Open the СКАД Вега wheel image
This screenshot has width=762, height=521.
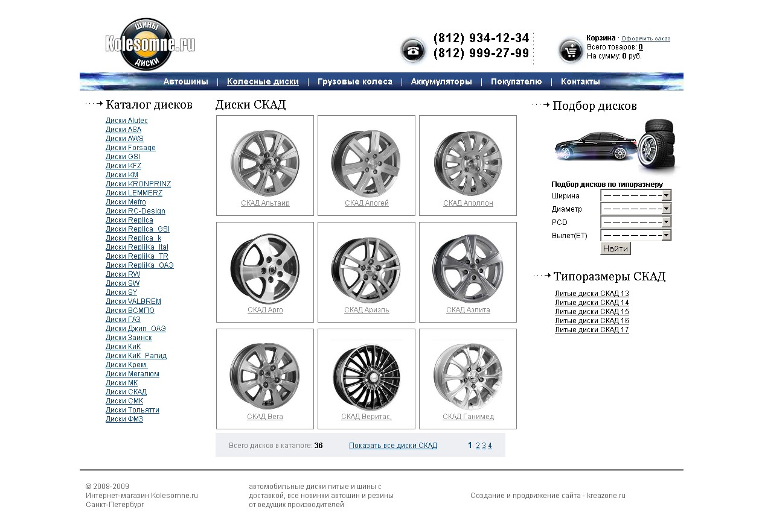(265, 375)
